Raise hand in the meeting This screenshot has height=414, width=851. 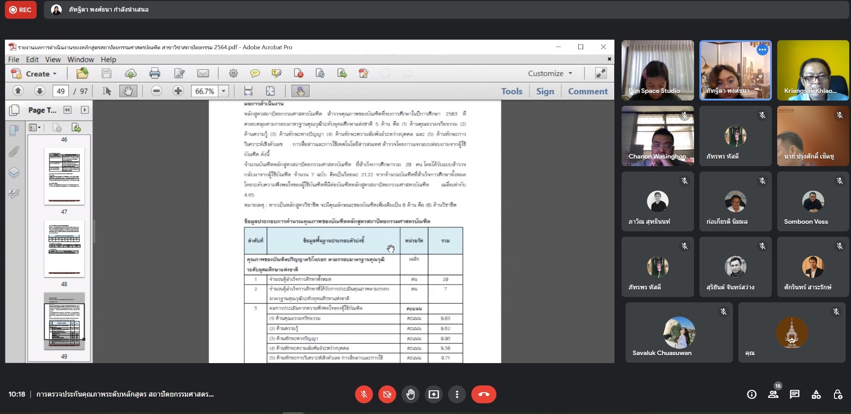click(x=411, y=394)
